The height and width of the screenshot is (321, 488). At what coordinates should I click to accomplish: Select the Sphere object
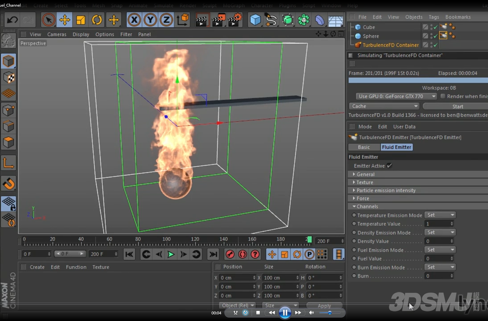tap(371, 36)
